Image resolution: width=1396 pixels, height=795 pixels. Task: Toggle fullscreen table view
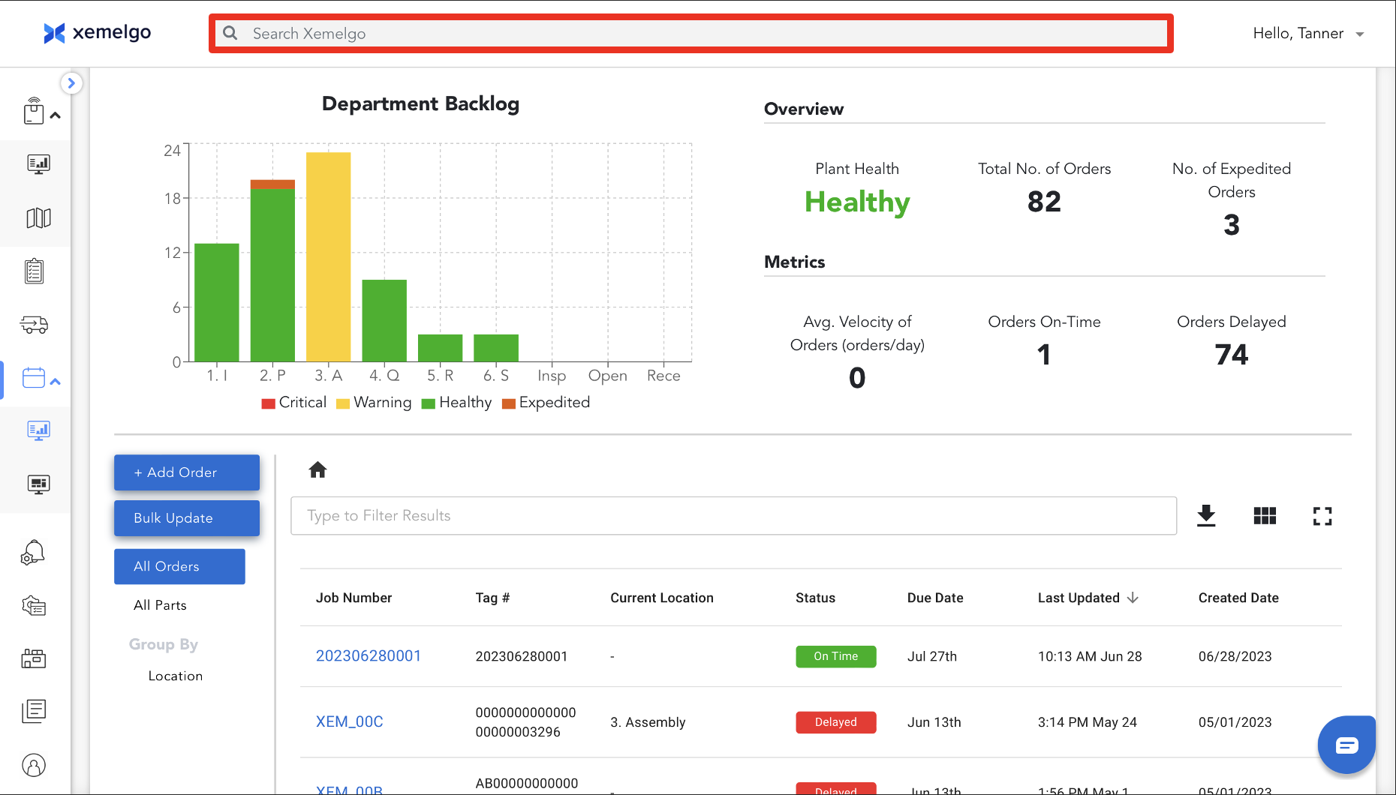(x=1322, y=516)
